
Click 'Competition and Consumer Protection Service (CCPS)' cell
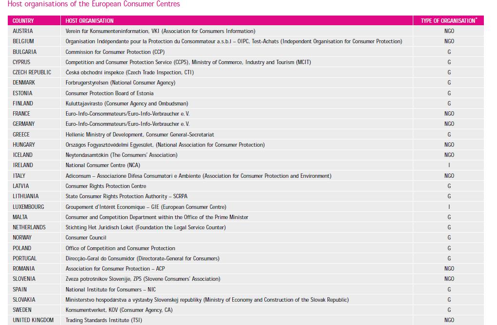pos(237,62)
